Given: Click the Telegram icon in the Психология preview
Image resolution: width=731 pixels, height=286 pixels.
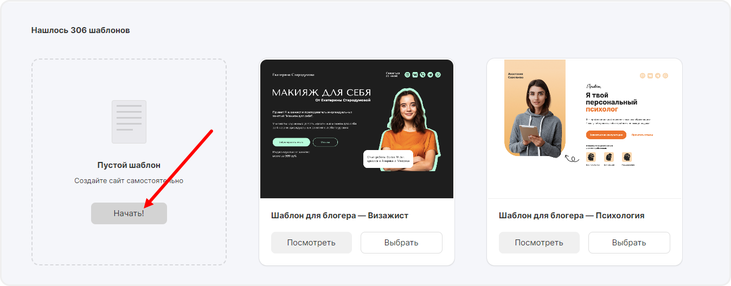Looking at the screenshot, I should click(x=658, y=75).
